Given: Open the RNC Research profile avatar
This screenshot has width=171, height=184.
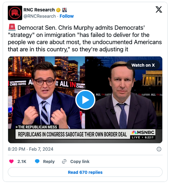Looking at the screenshot, I should (x=15, y=13).
